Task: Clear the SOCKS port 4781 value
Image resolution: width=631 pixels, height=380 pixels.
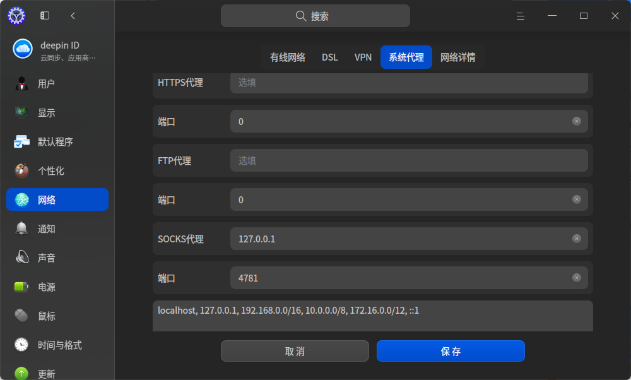Action: pos(577,278)
